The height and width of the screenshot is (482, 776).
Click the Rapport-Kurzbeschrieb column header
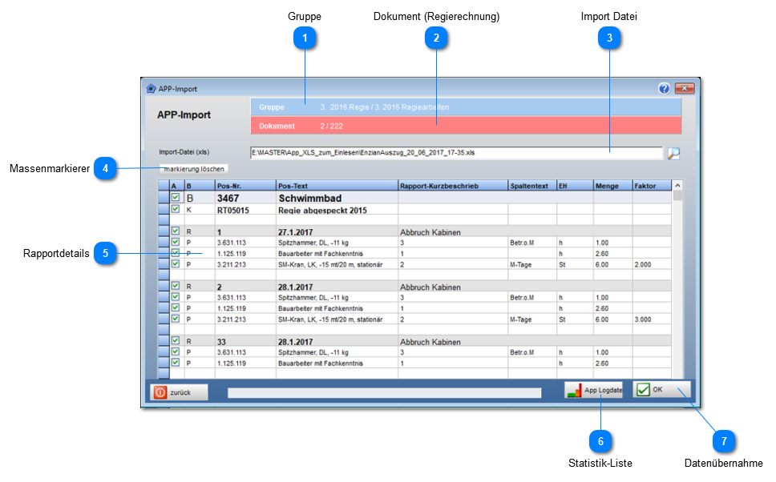[x=453, y=186]
